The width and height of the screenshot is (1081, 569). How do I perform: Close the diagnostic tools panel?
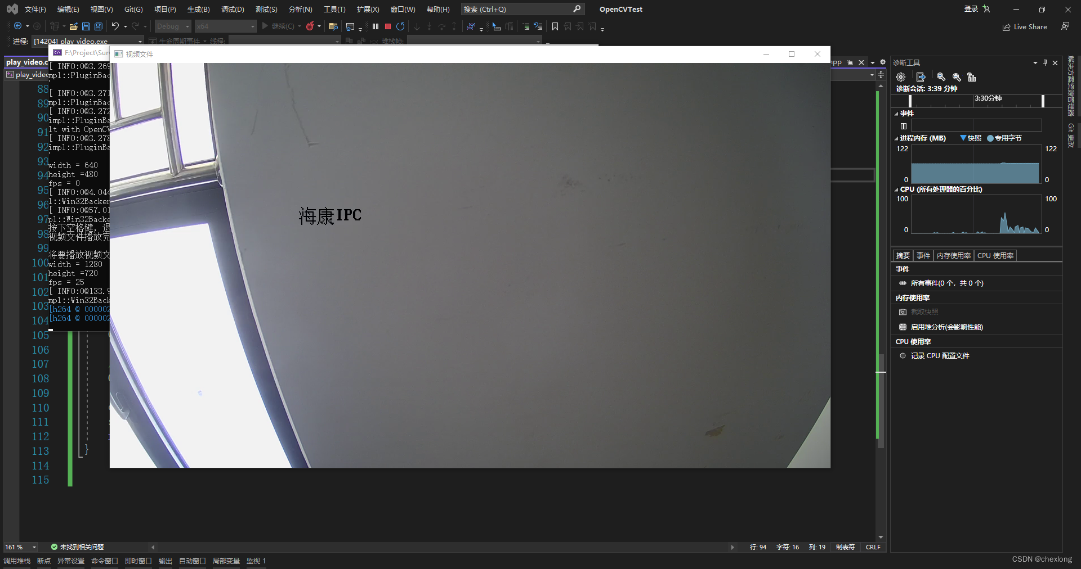[x=1055, y=62]
